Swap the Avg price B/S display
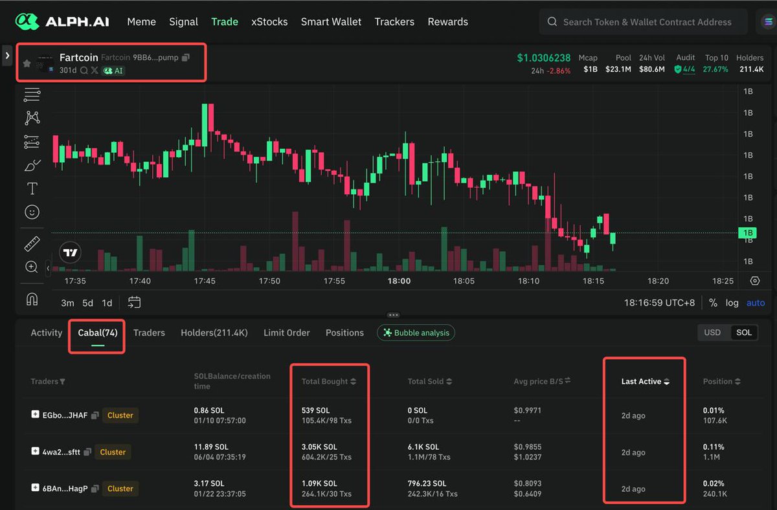Image resolution: width=777 pixels, height=510 pixels. click(x=568, y=381)
